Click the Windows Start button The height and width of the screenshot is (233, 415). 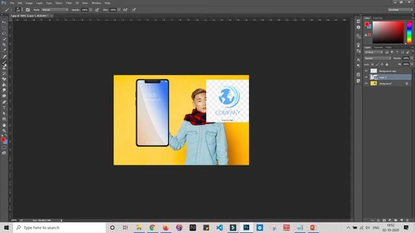coord(6,227)
